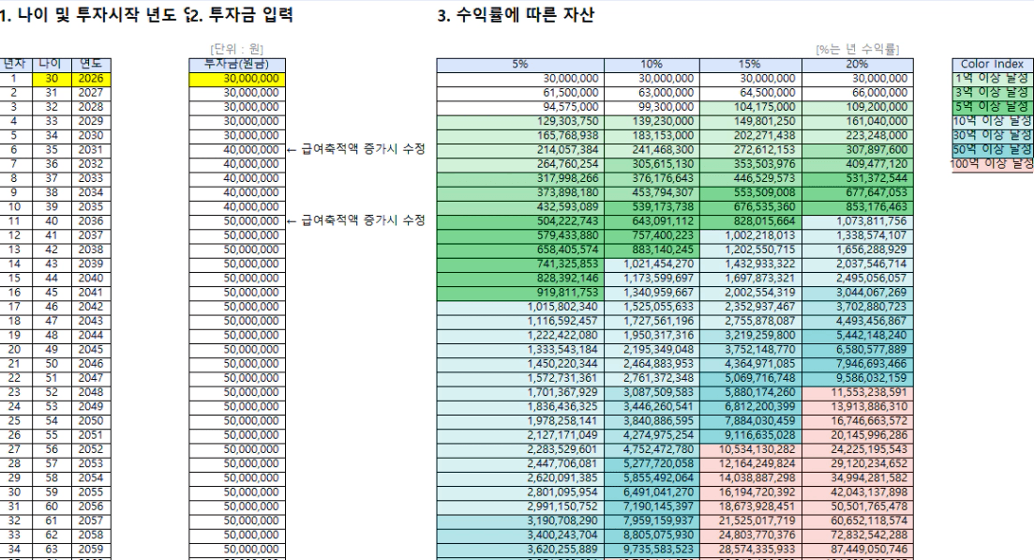Image resolution: width=1034 pixels, height=560 pixels.
Task: Select the 20% return column header
Action: pos(857,65)
